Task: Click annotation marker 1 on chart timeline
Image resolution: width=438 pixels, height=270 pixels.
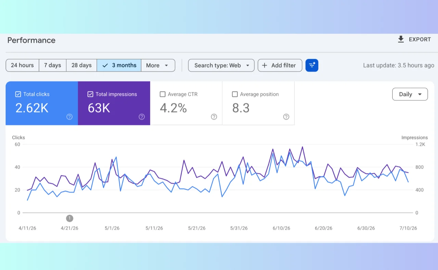Action: point(69,218)
